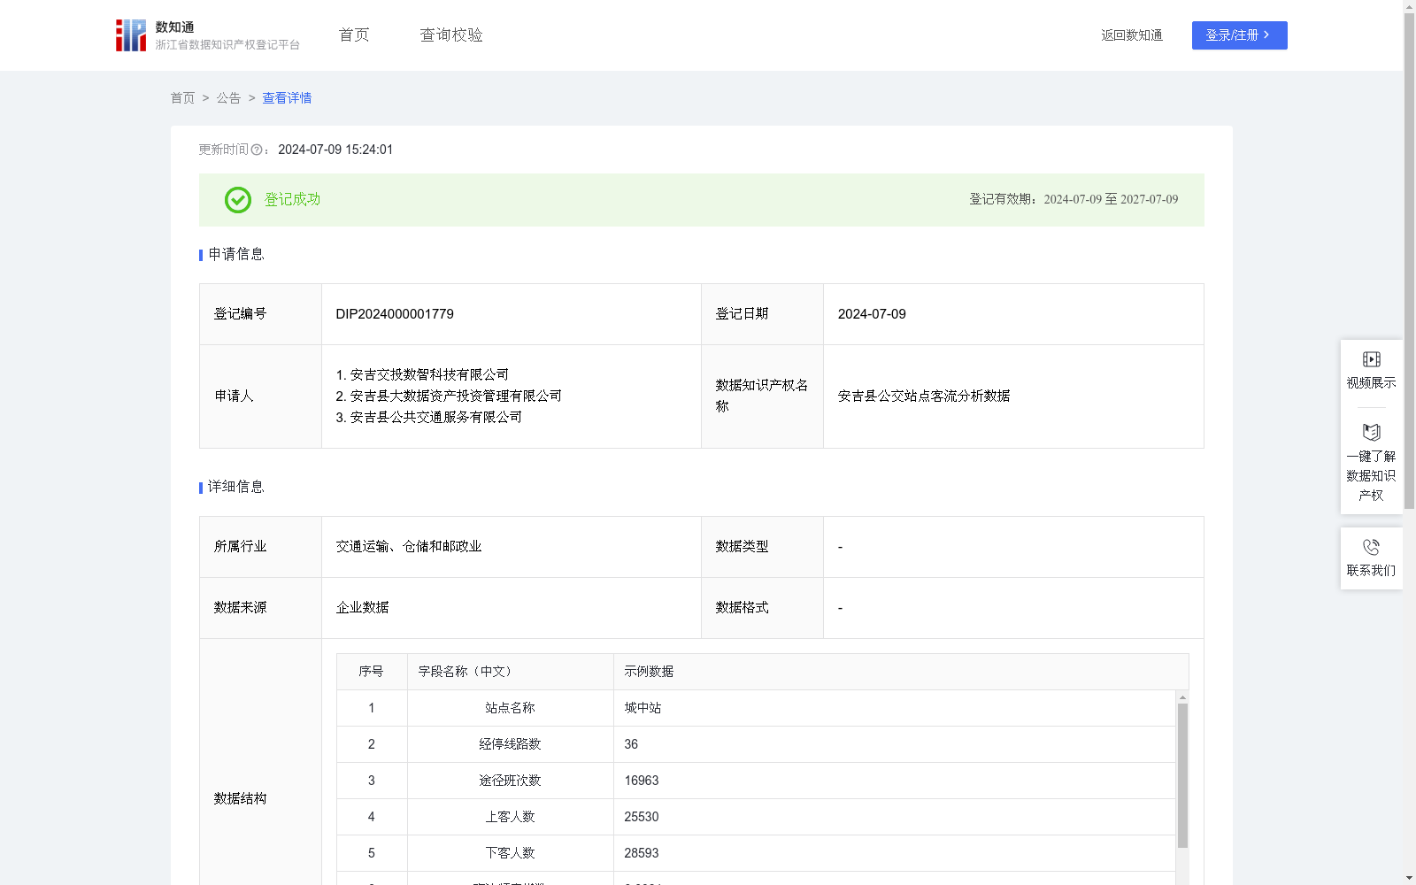Click the main page vertical scrollbar thumb
The height and width of the screenshot is (885, 1416).
[1409, 262]
